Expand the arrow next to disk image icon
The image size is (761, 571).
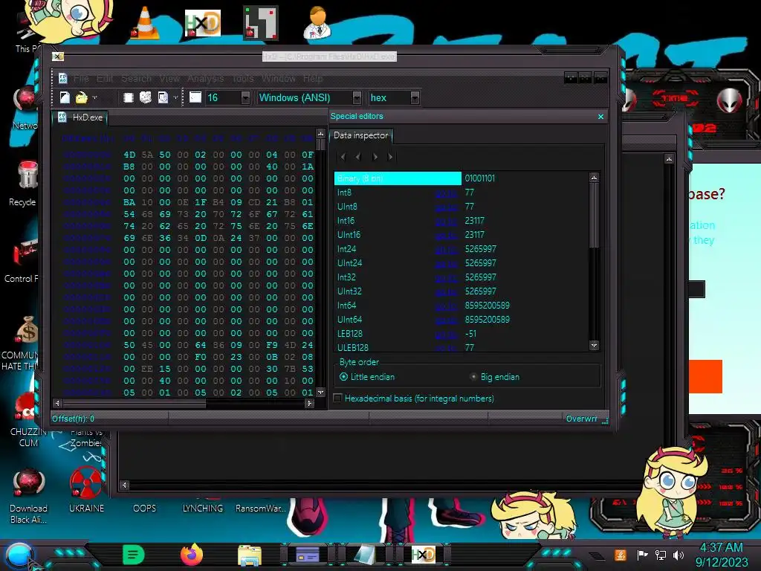[x=175, y=97]
